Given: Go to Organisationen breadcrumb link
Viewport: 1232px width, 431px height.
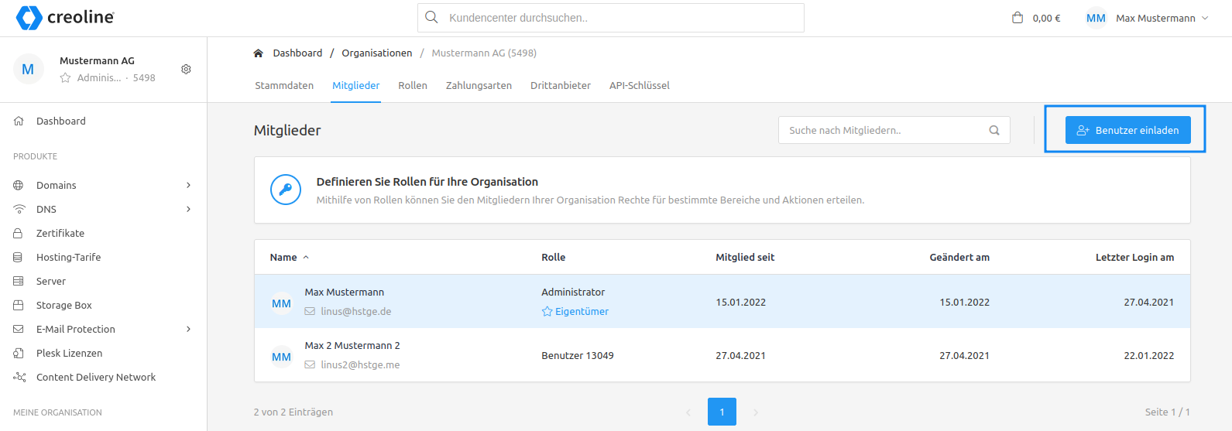Looking at the screenshot, I should coord(377,53).
